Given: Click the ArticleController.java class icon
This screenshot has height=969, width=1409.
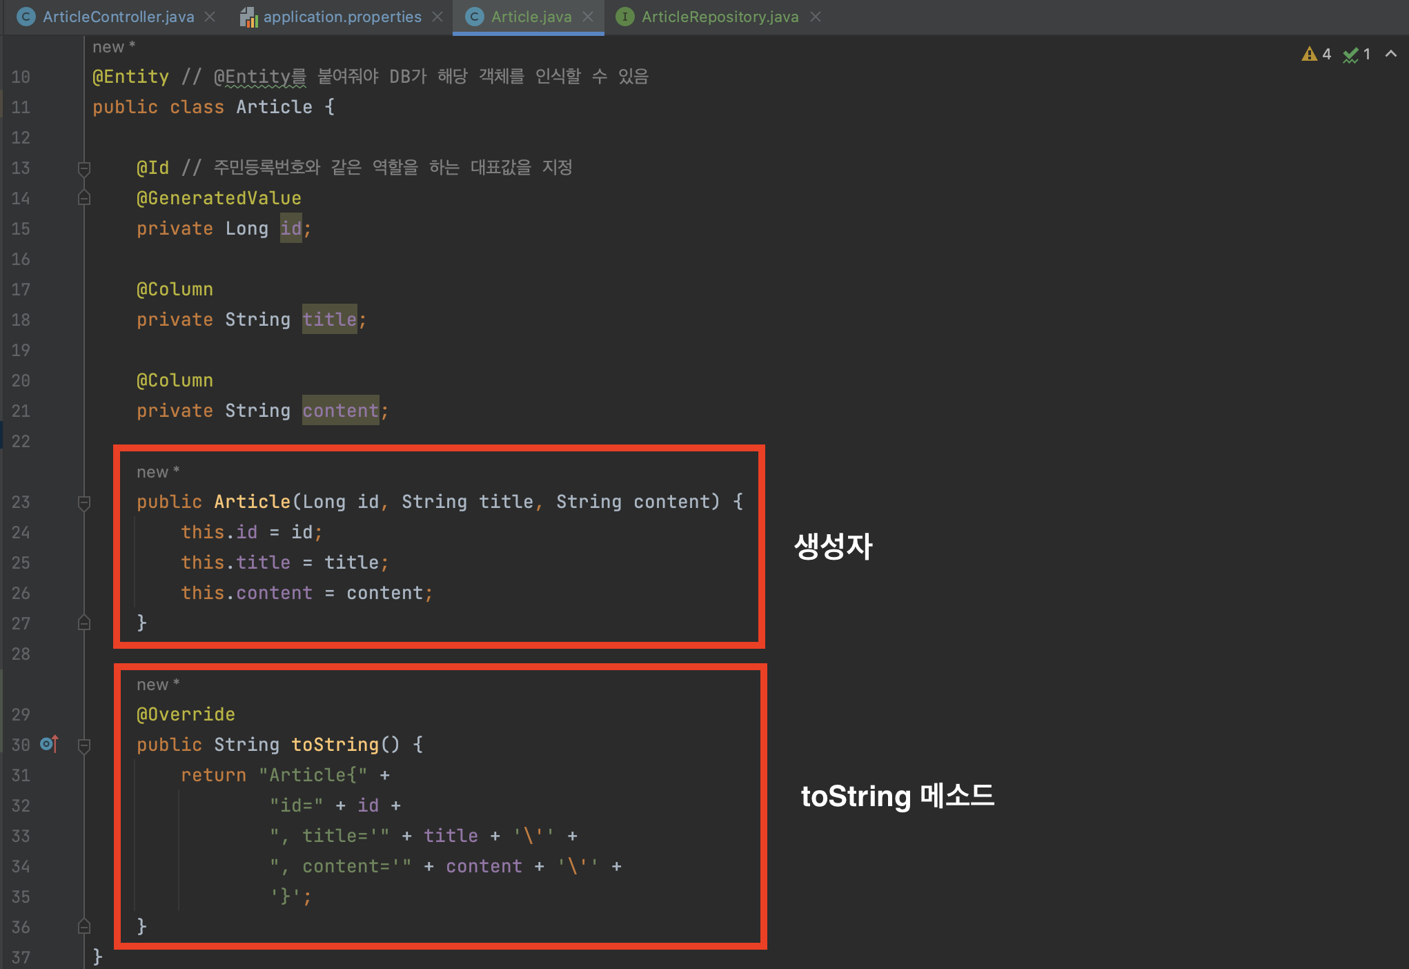Looking at the screenshot, I should 26,17.
